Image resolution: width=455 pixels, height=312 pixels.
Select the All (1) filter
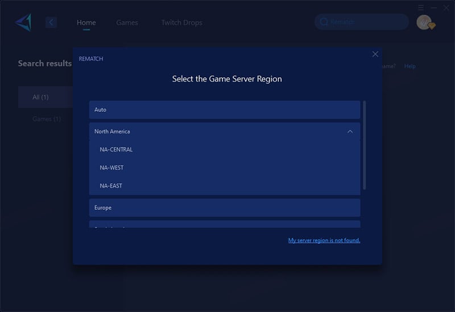tap(45, 97)
